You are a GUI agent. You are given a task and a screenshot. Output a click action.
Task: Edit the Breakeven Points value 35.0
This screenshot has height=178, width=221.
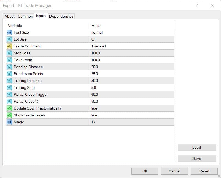tap(132, 74)
